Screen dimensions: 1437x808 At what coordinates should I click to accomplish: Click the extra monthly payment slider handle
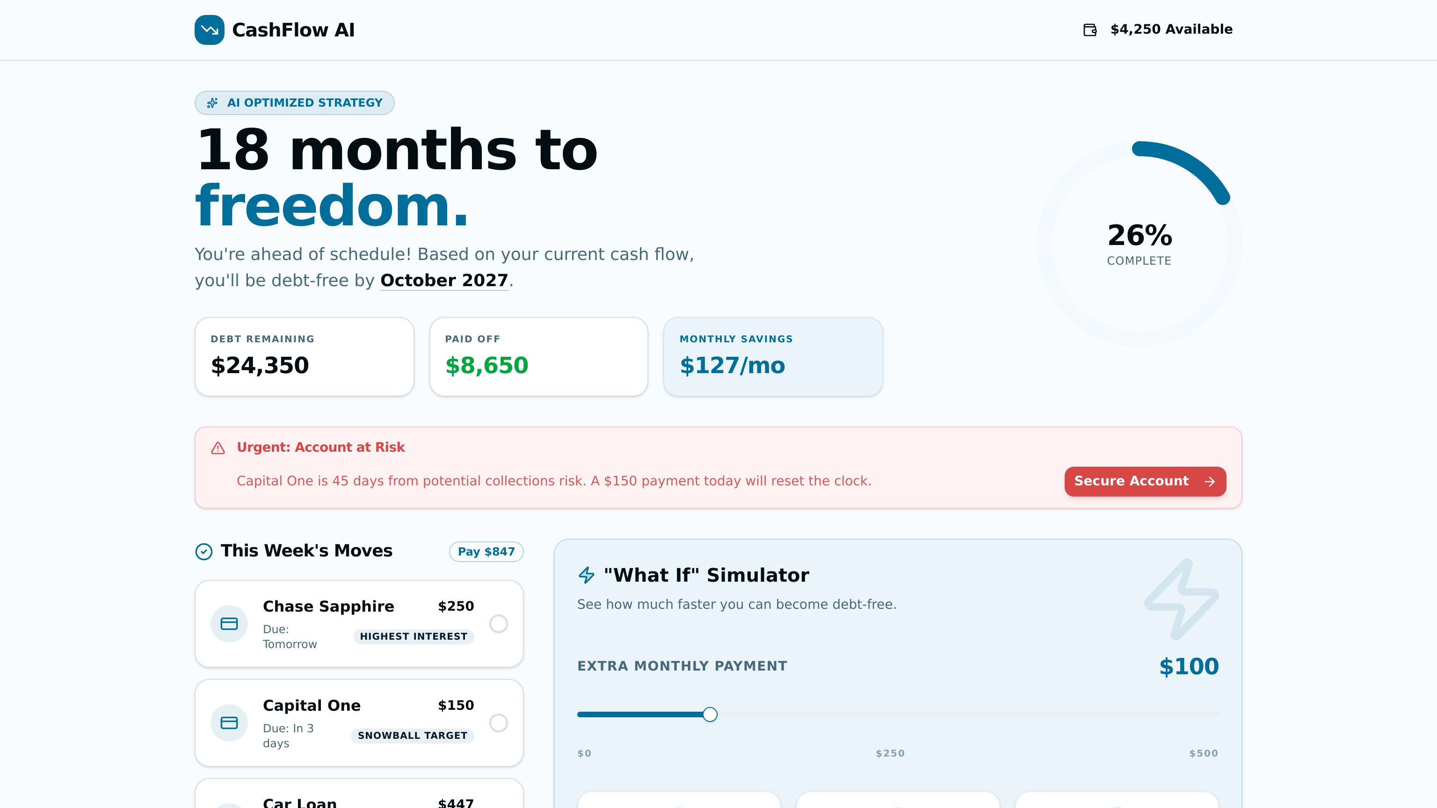(x=710, y=714)
